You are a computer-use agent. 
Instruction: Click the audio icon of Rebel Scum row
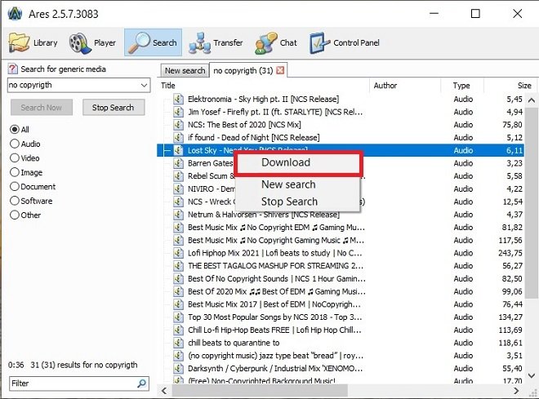point(178,176)
